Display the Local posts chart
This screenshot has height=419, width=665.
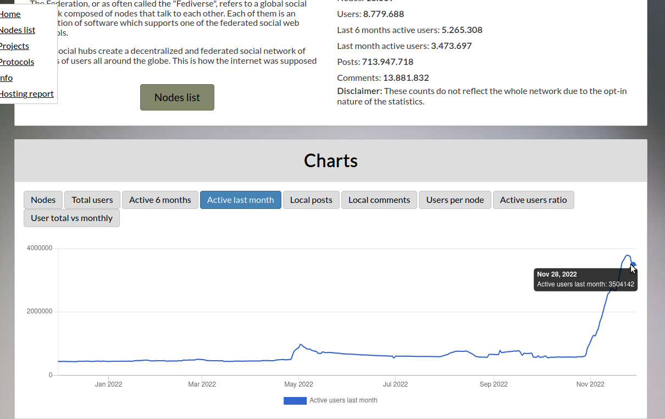tap(311, 200)
